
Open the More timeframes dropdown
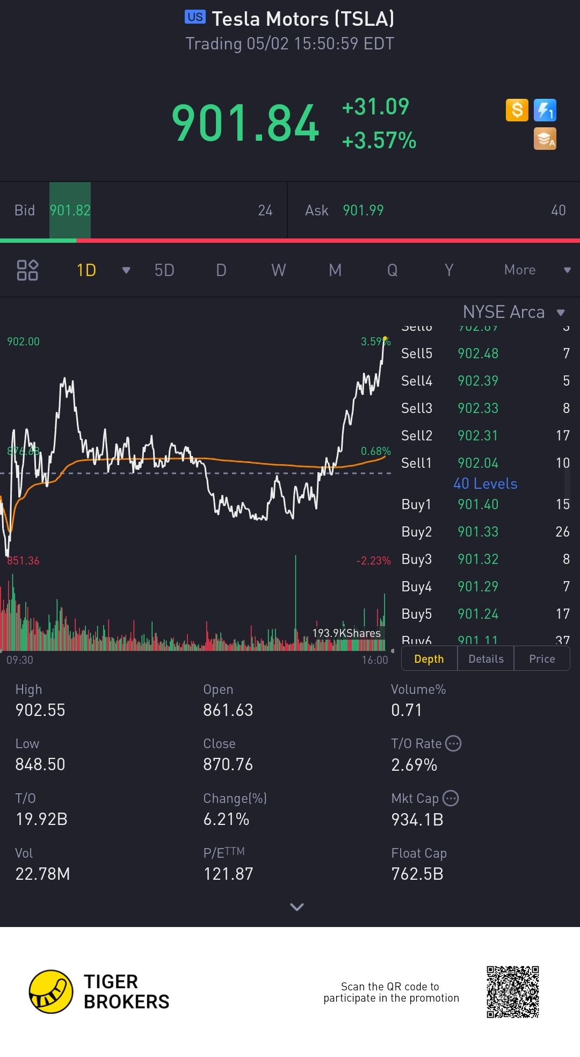click(537, 270)
